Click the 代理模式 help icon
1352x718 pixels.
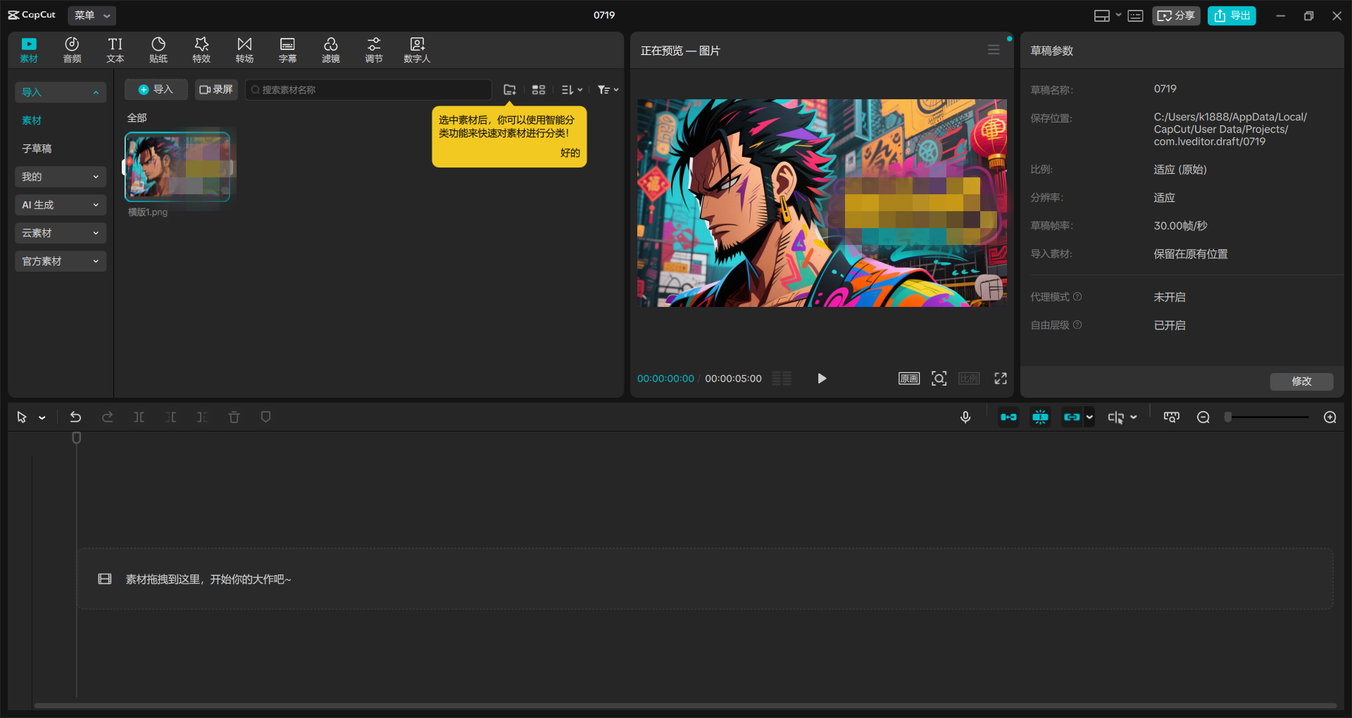coord(1077,297)
